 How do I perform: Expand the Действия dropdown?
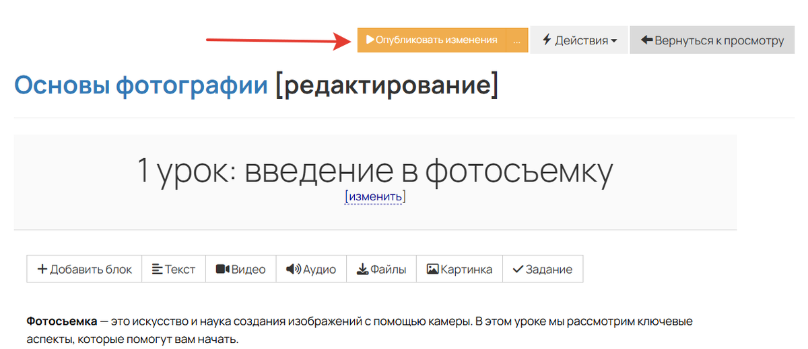tap(579, 40)
